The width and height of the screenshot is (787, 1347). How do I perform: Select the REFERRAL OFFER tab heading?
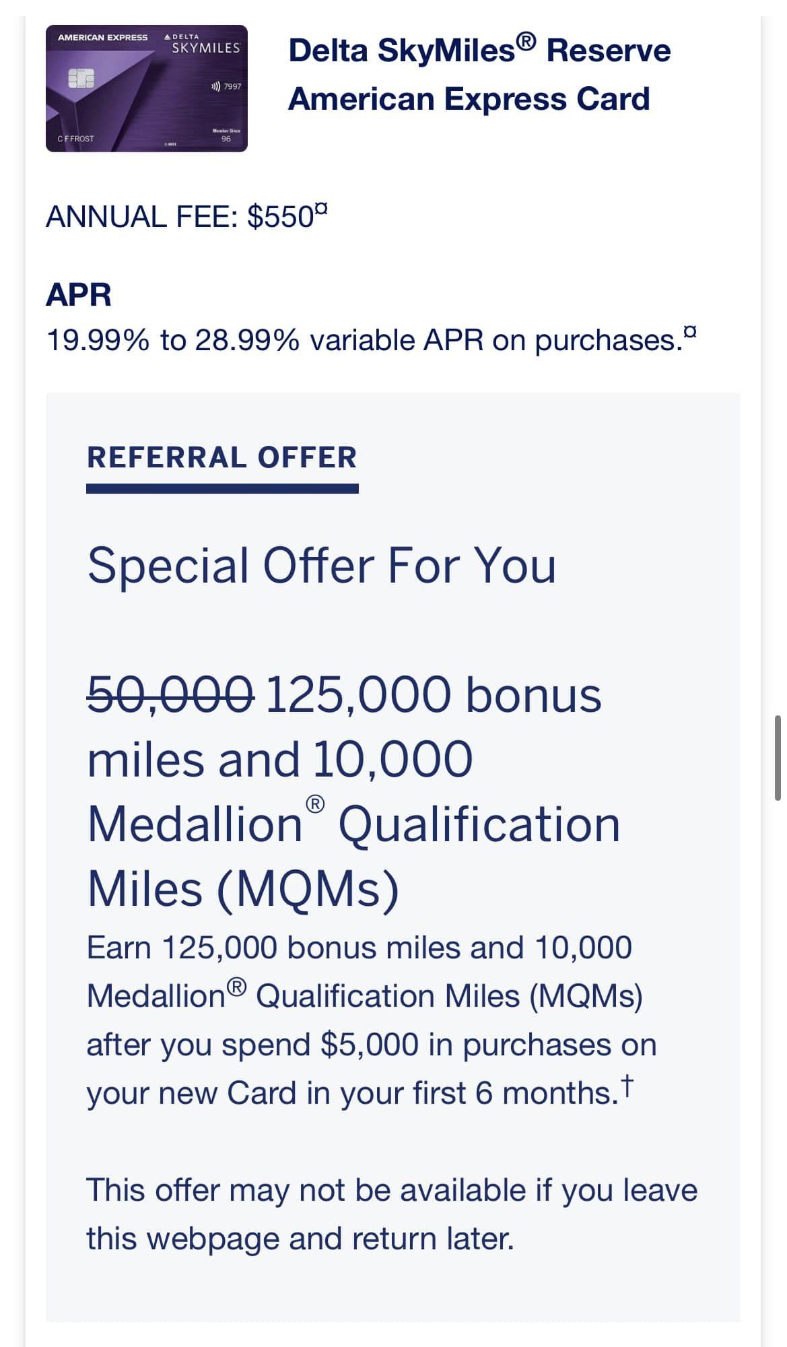point(222,458)
